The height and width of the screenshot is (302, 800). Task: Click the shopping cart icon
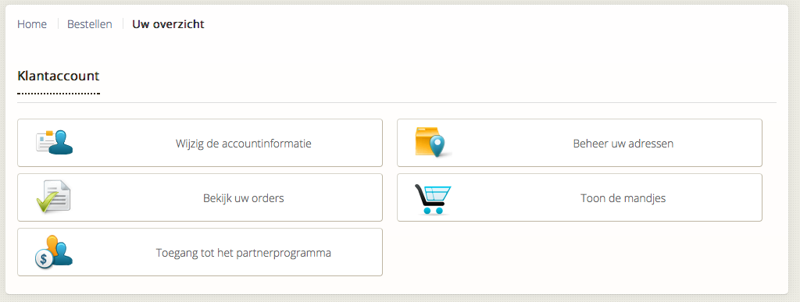click(433, 199)
